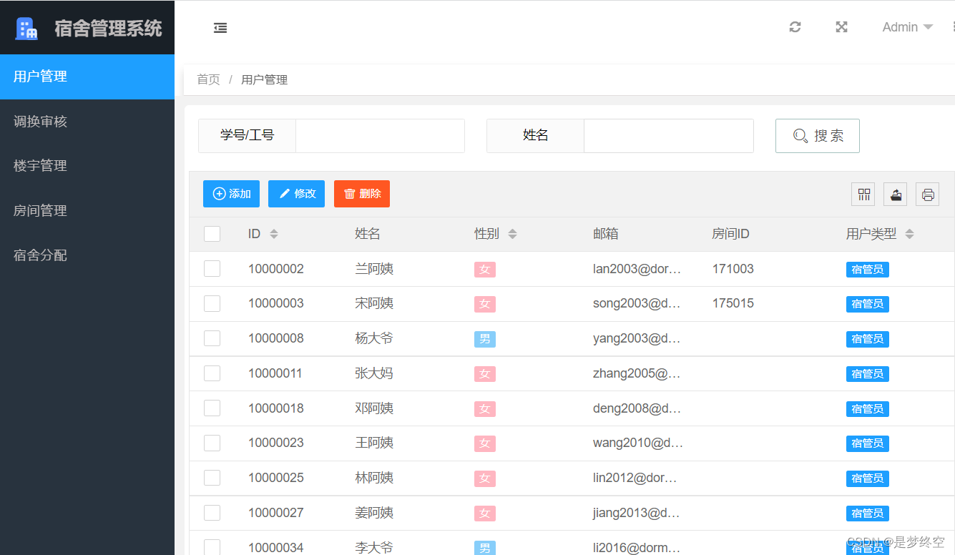This screenshot has height=555, width=955.
Task: Click room ID cell 171003
Action: pyautogui.click(x=733, y=269)
